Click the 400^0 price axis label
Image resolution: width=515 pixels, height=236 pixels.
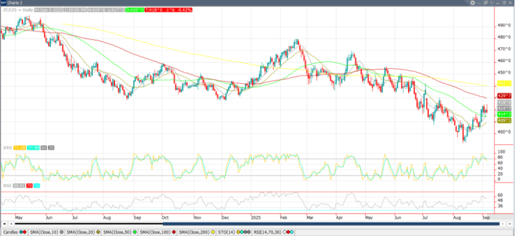pos(505,132)
